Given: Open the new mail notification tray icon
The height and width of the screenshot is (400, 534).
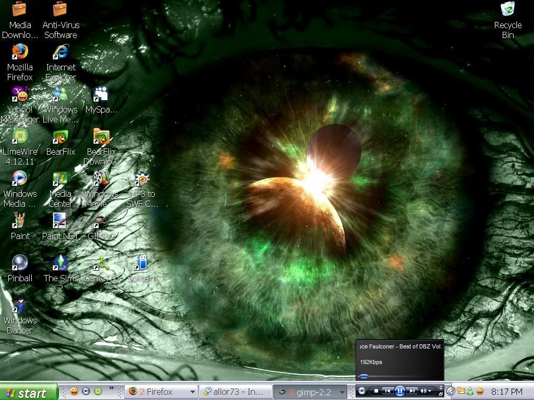Looking at the screenshot, I should click(461, 391).
